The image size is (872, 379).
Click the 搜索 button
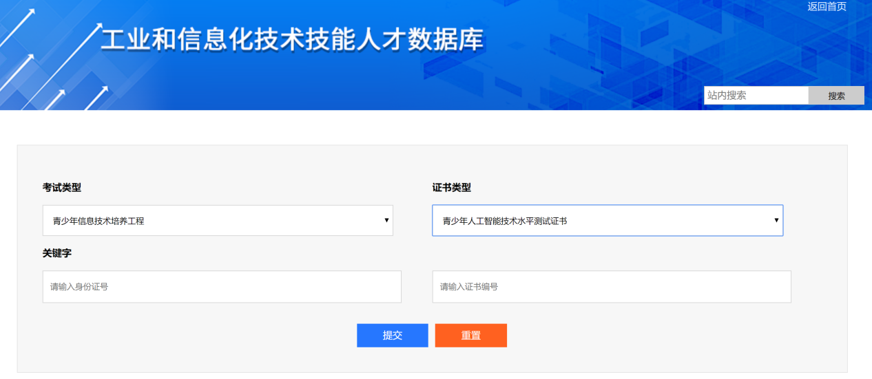click(x=836, y=96)
